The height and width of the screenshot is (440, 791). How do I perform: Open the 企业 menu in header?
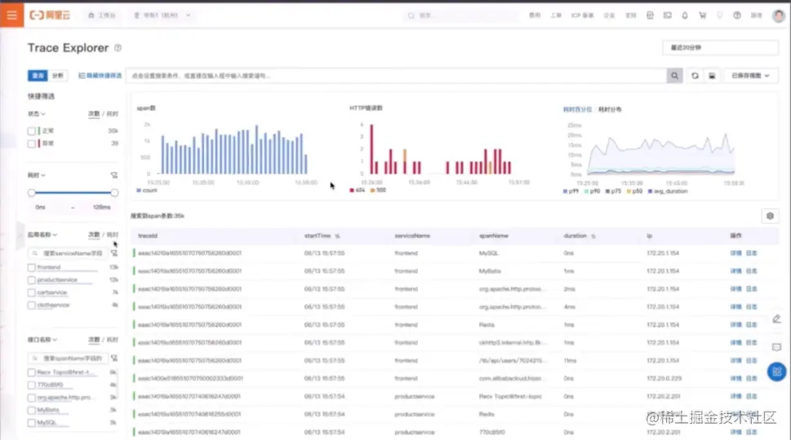pos(610,15)
